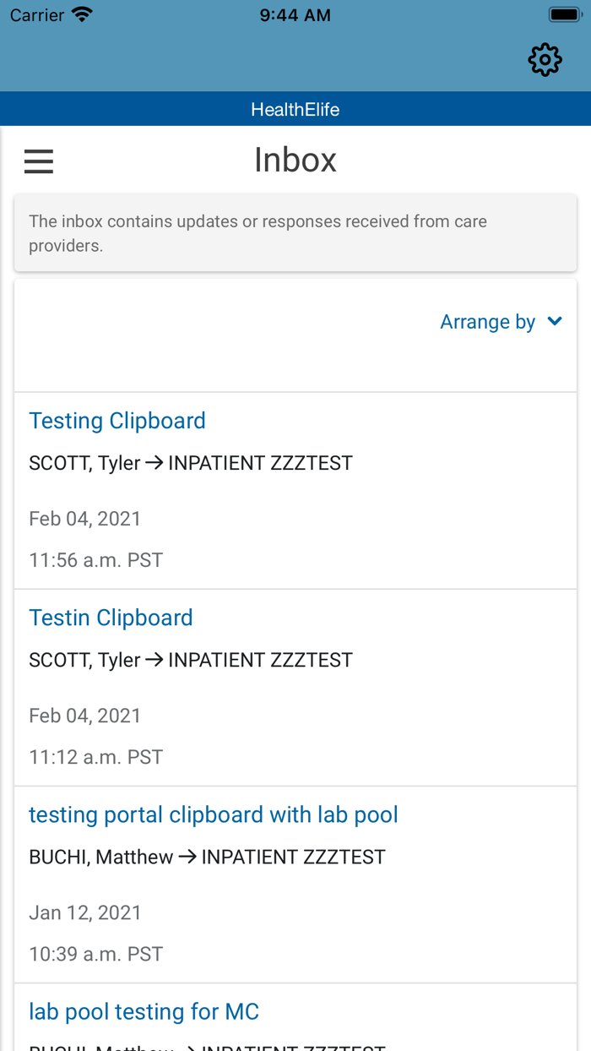Select the 11:12 a.m. PST timestamp
Screen dimensions: 591x1051
click(x=95, y=756)
